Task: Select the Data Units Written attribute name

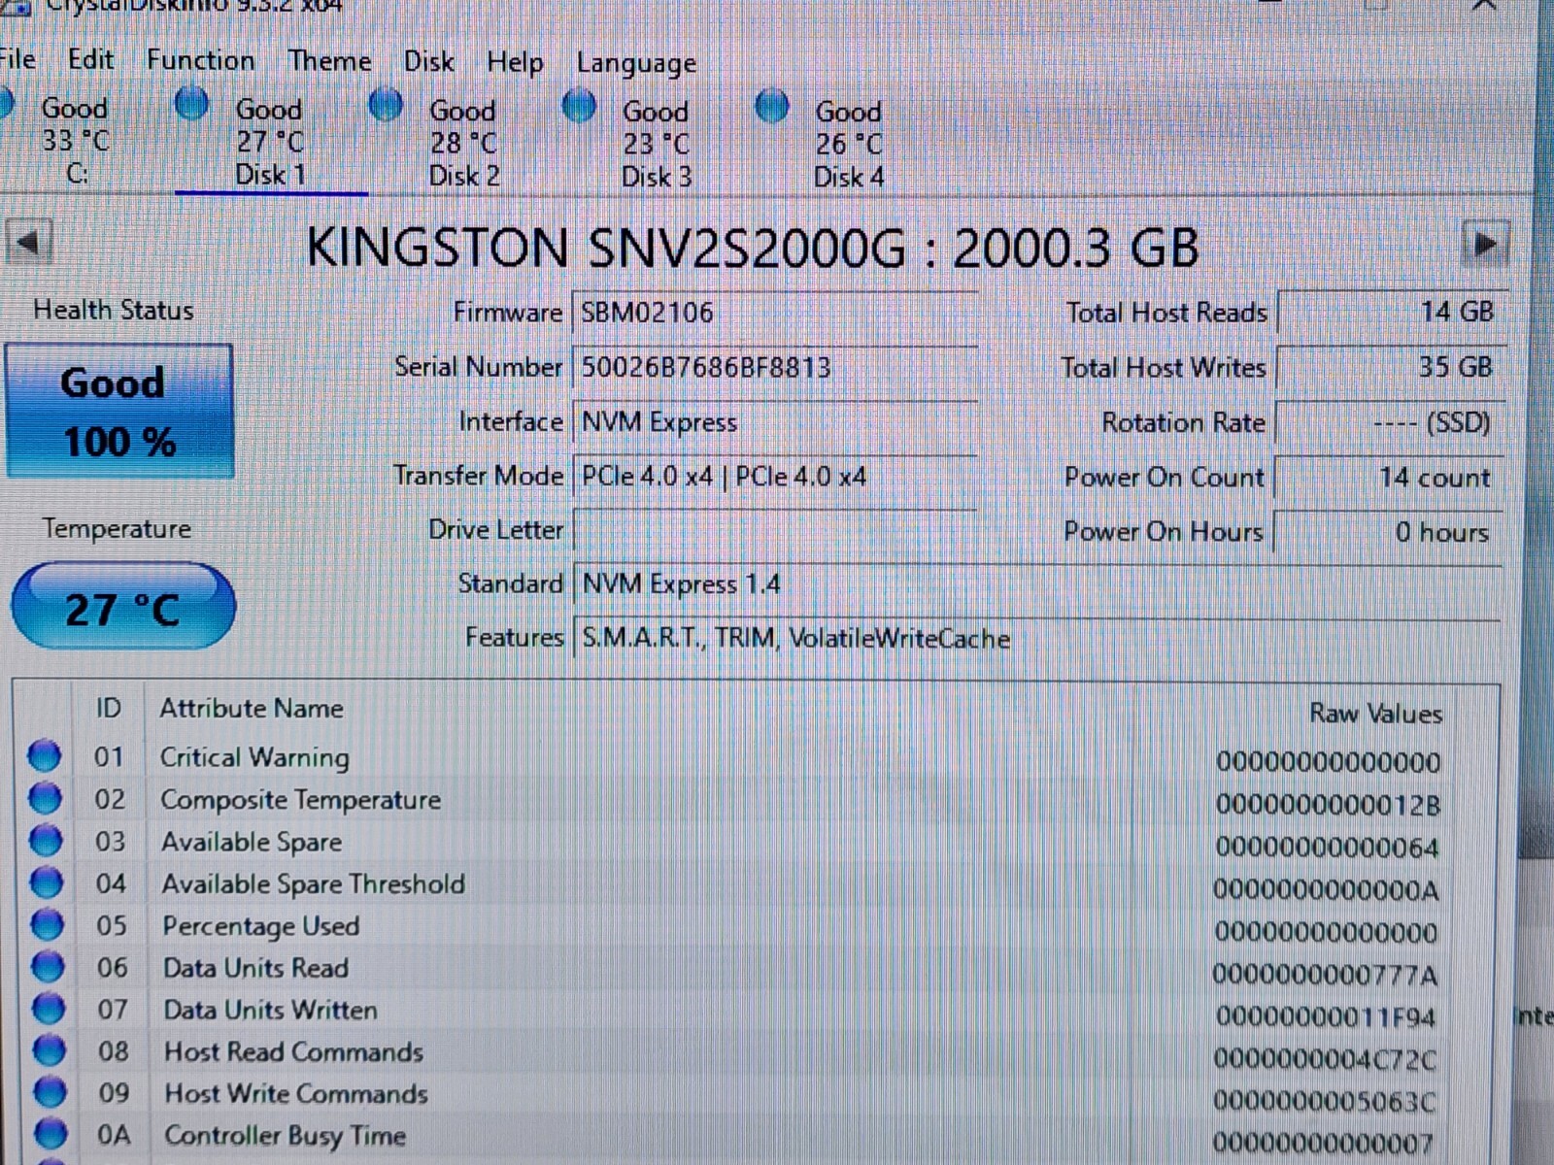Action: click(x=270, y=1010)
